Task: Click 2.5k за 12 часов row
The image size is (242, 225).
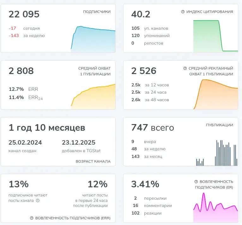Action: click(x=150, y=85)
